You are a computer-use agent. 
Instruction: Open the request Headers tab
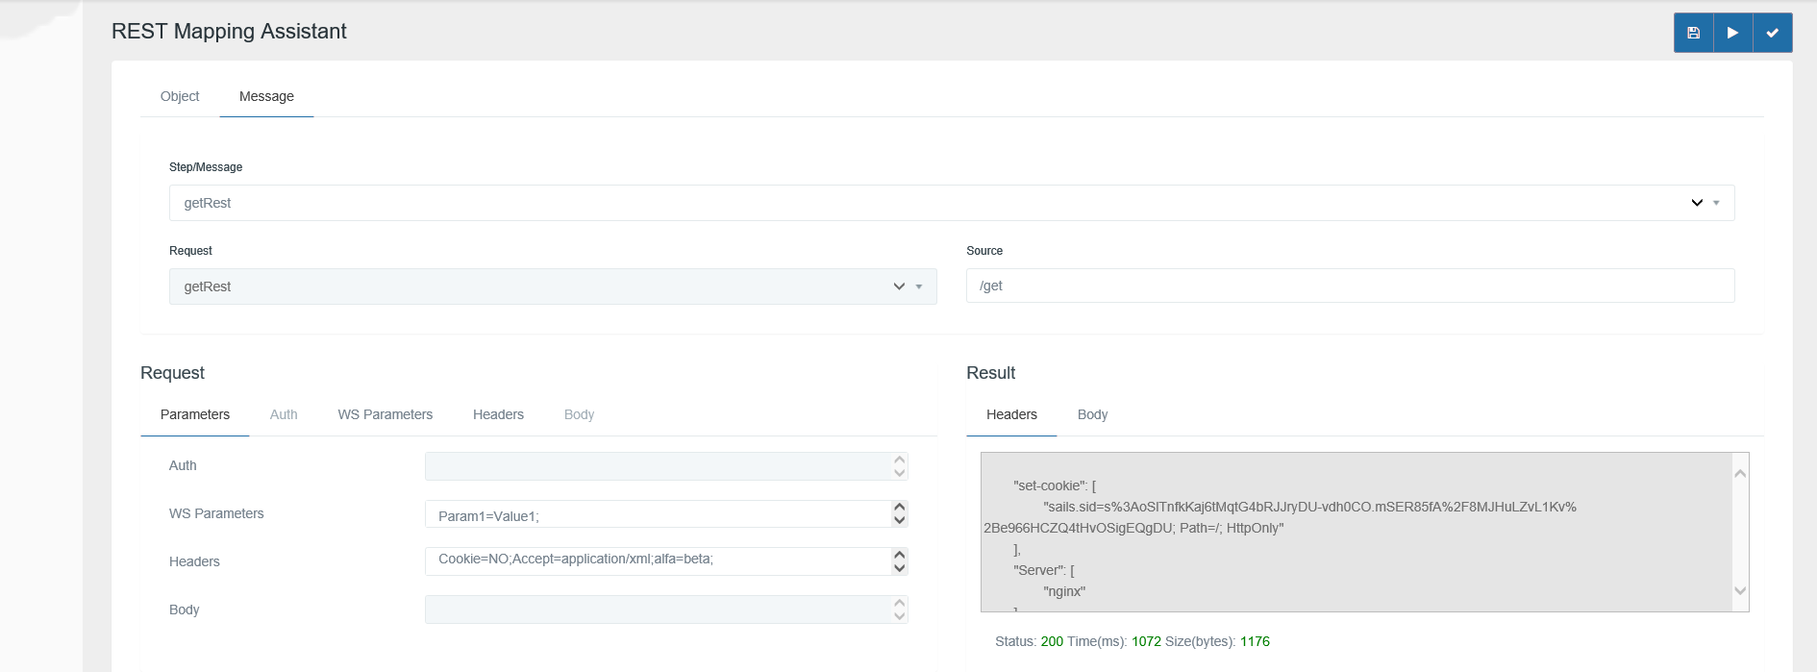coord(498,414)
